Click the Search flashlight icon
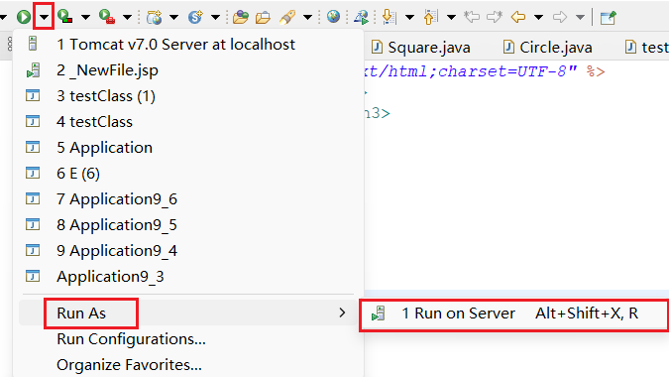Viewport: 669px width, 377px height. click(x=287, y=17)
